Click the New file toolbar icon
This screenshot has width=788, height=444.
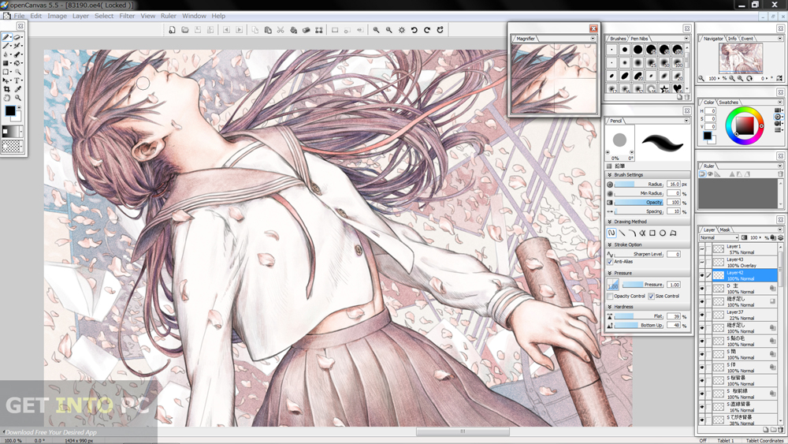point(172,30)
